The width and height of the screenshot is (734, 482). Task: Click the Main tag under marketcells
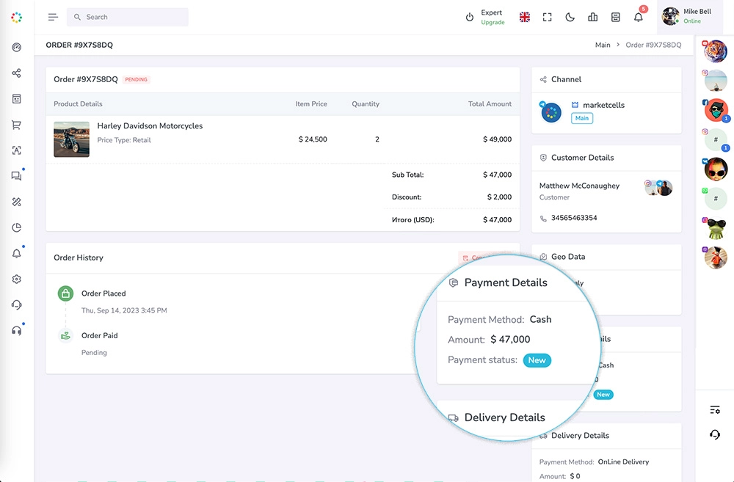point(582,118)
